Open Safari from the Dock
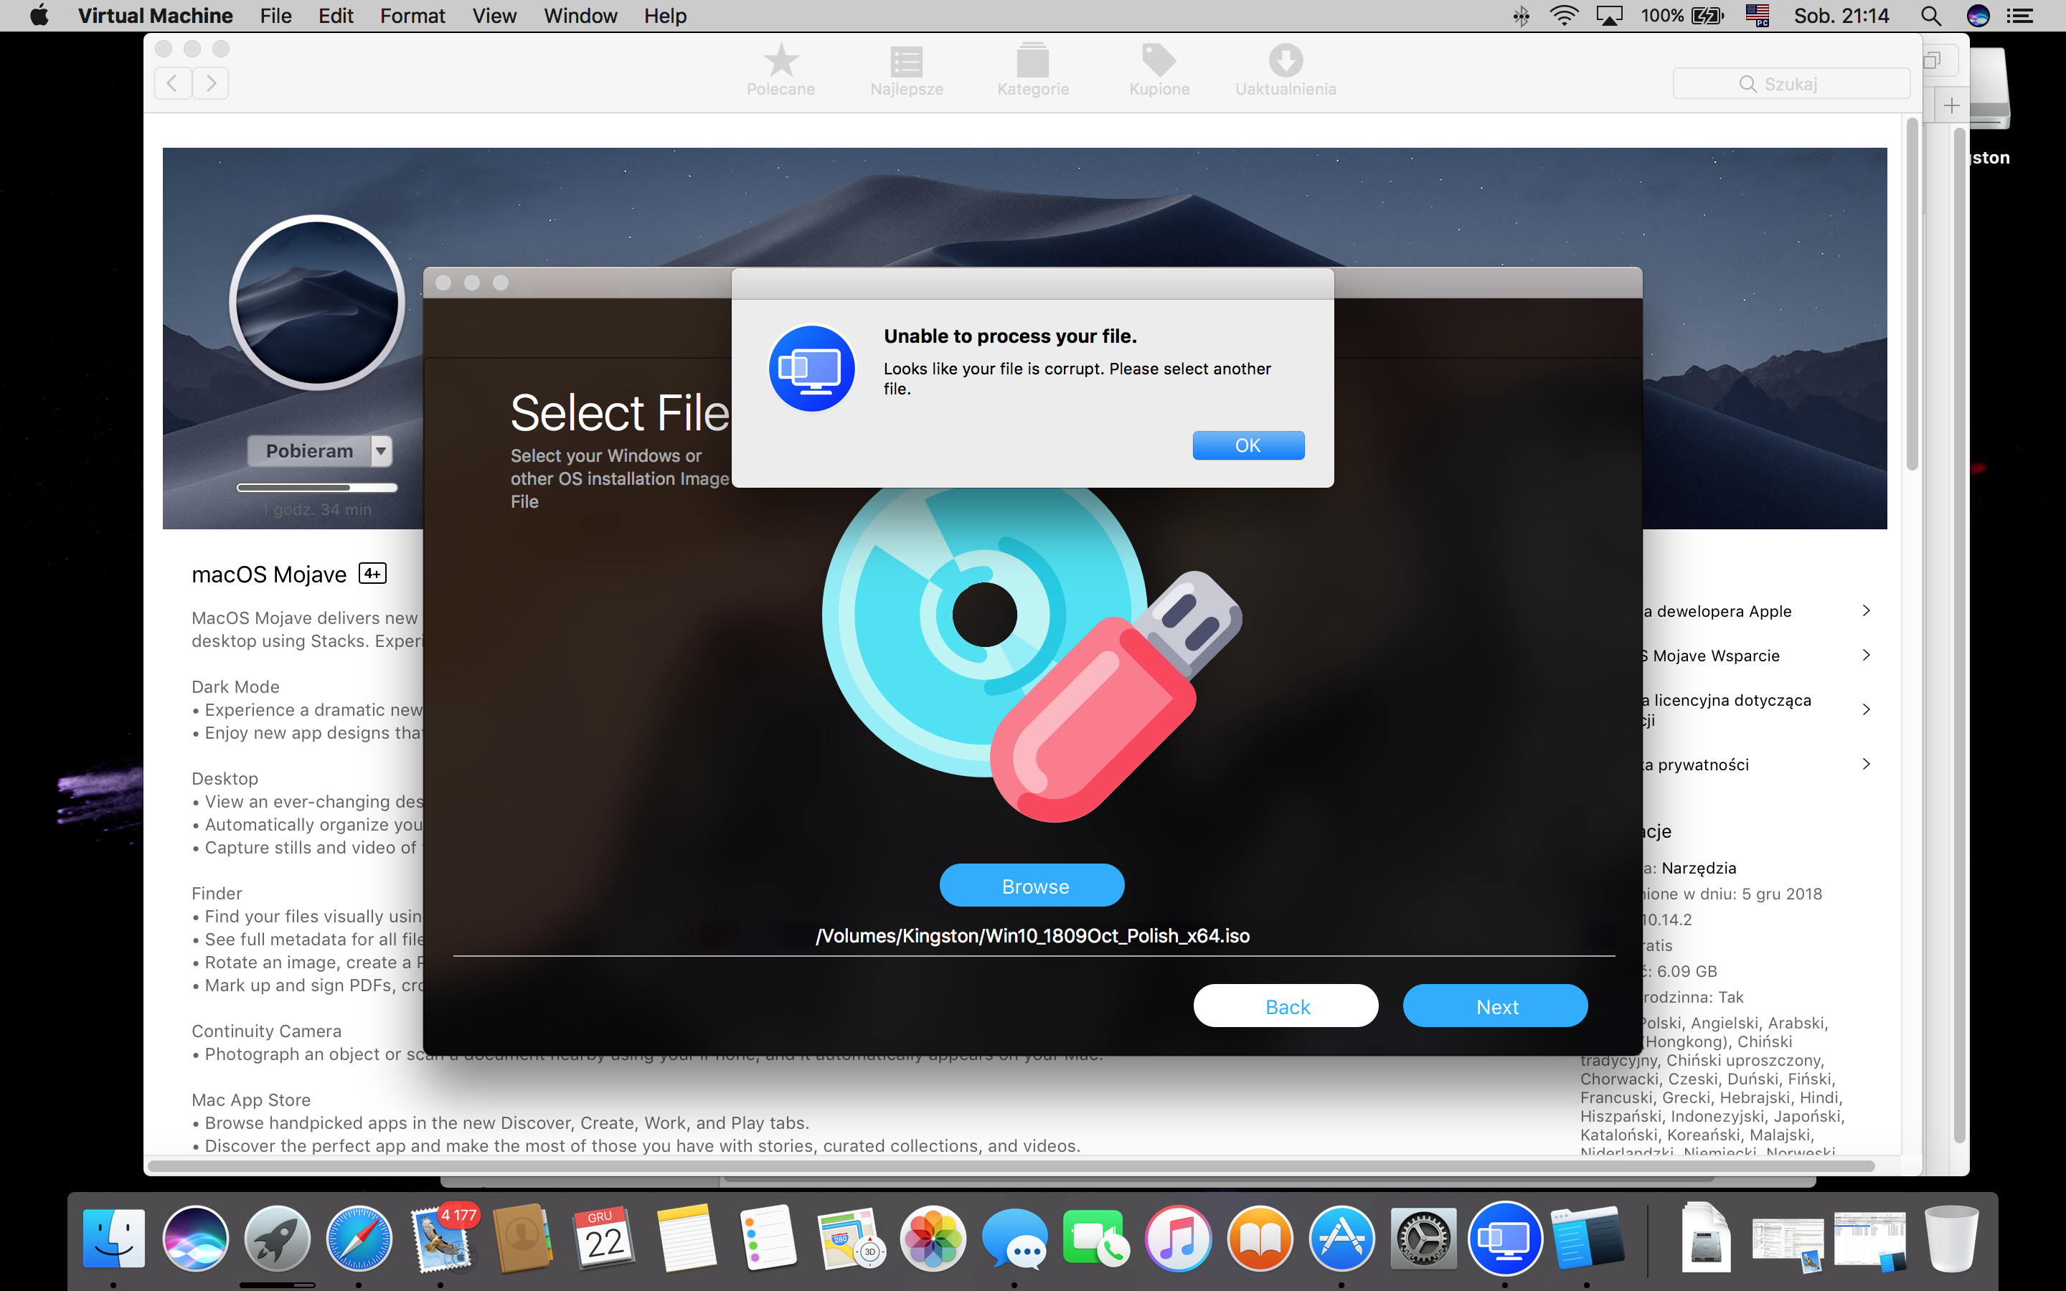 coord(359,1237)
